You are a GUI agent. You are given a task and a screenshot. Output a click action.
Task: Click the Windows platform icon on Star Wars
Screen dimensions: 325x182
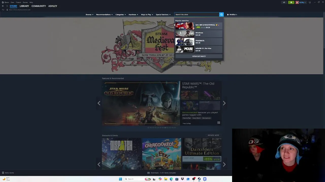(x=219, y=123)
